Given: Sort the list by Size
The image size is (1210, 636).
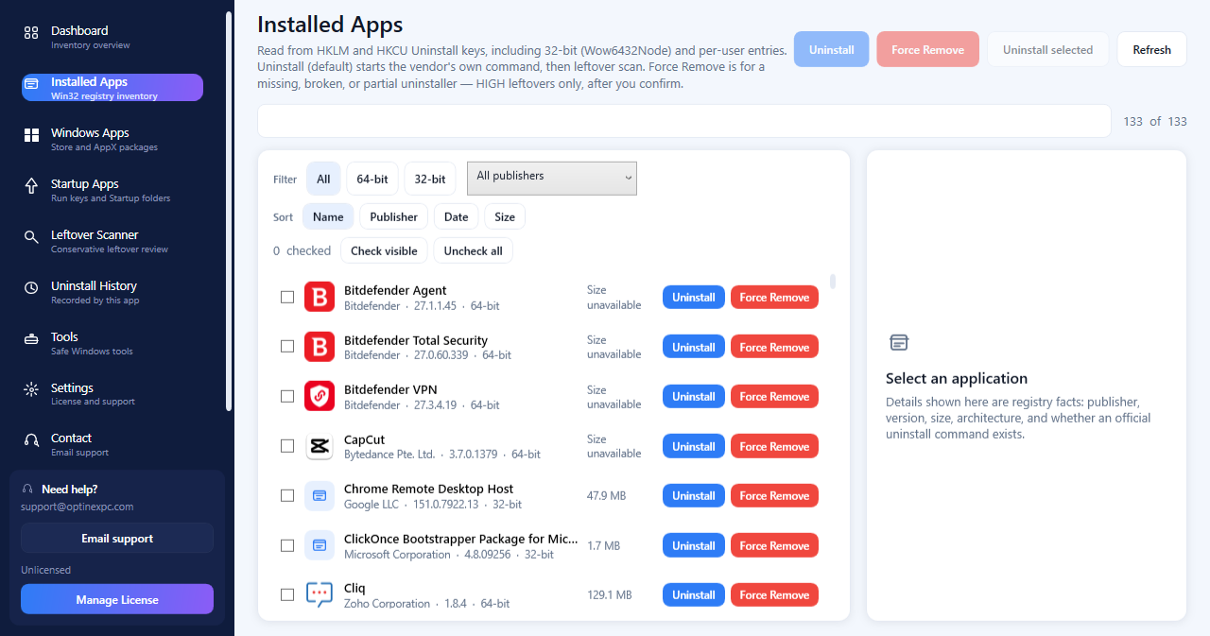Looking at the screenshot, I should (x=505, y=216).
